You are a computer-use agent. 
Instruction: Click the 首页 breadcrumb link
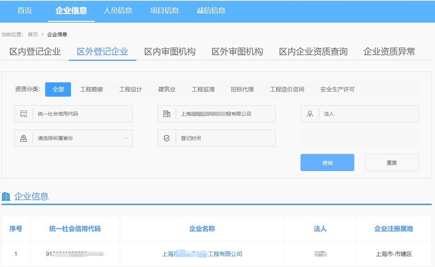pos(33,34)
